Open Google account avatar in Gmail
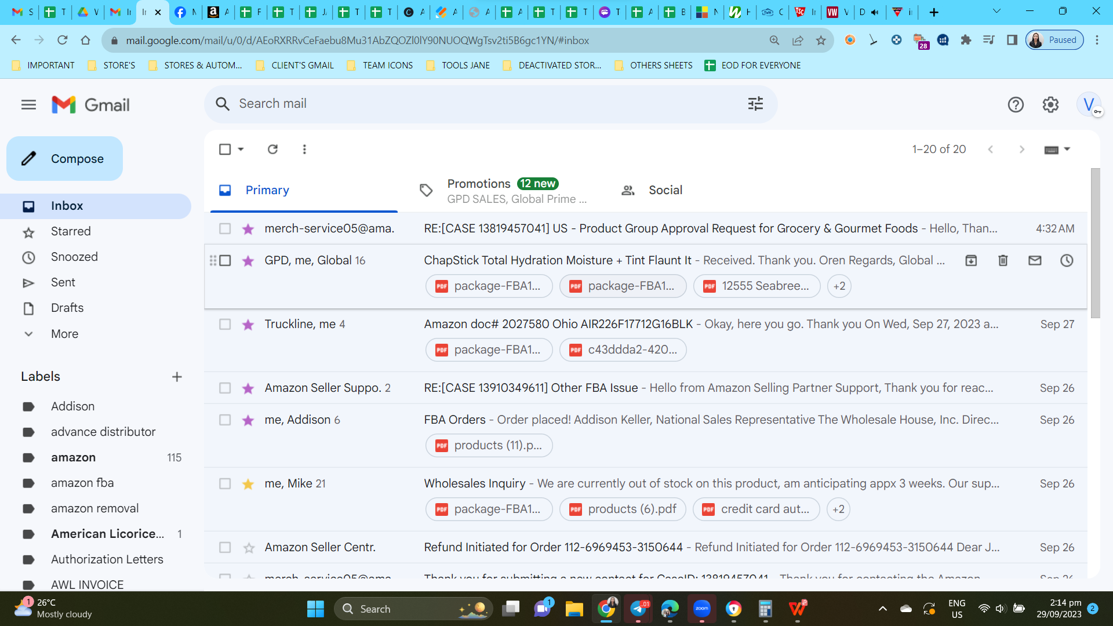The image size is (1113, 626). click(1089, 105)
